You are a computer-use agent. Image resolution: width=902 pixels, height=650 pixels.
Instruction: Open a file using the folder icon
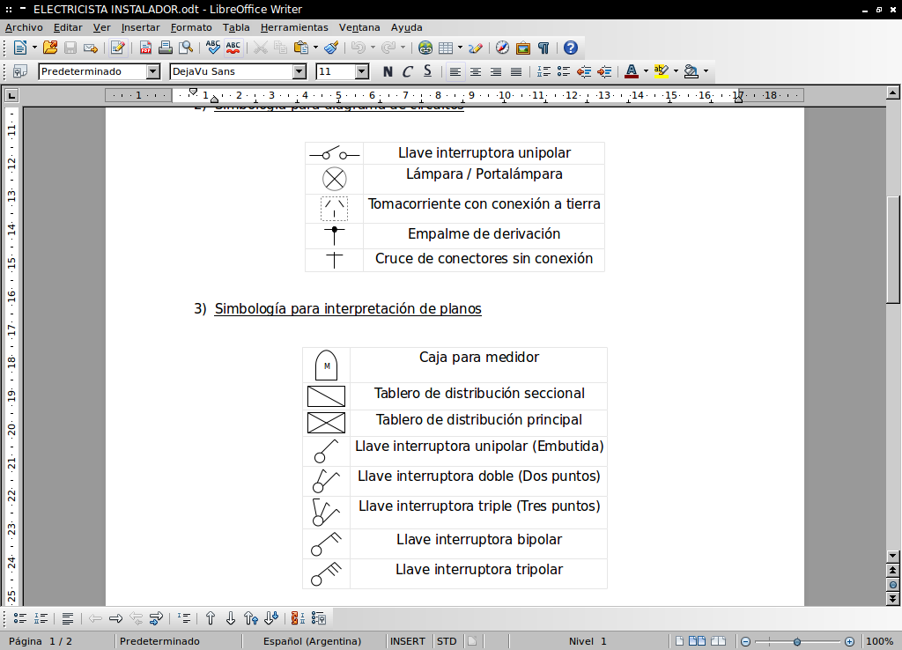50,48
